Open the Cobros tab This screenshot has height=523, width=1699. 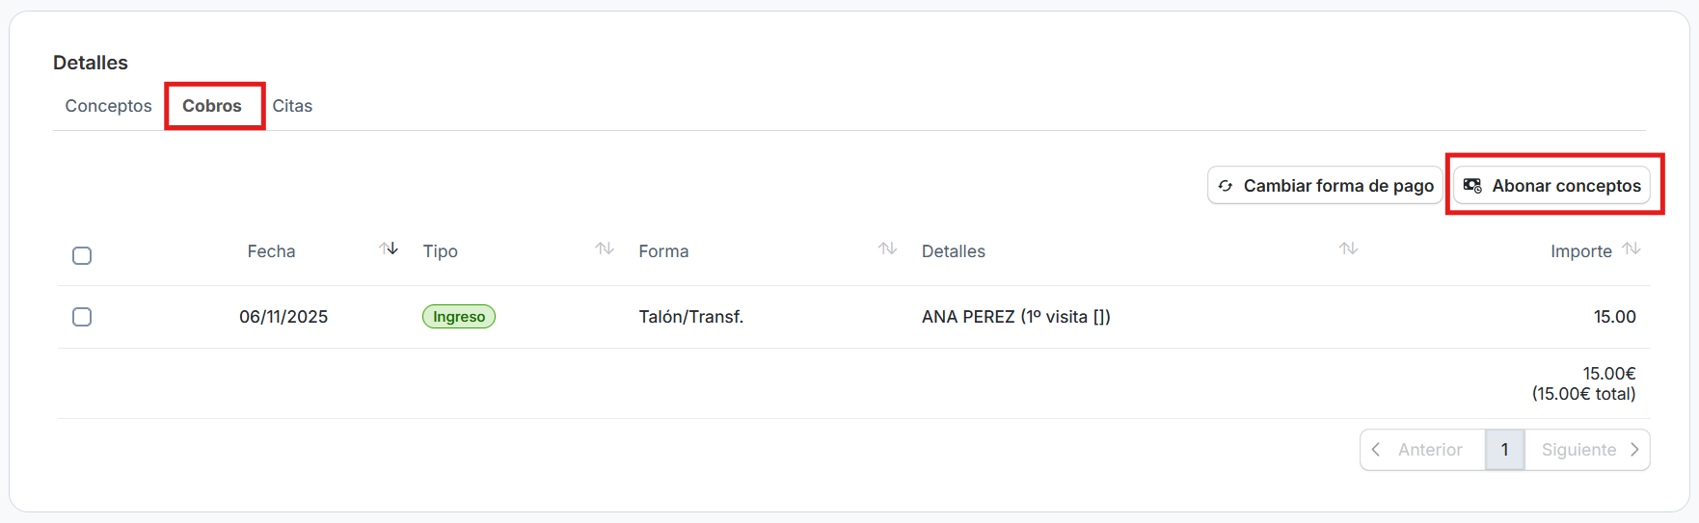coord(212,106)
